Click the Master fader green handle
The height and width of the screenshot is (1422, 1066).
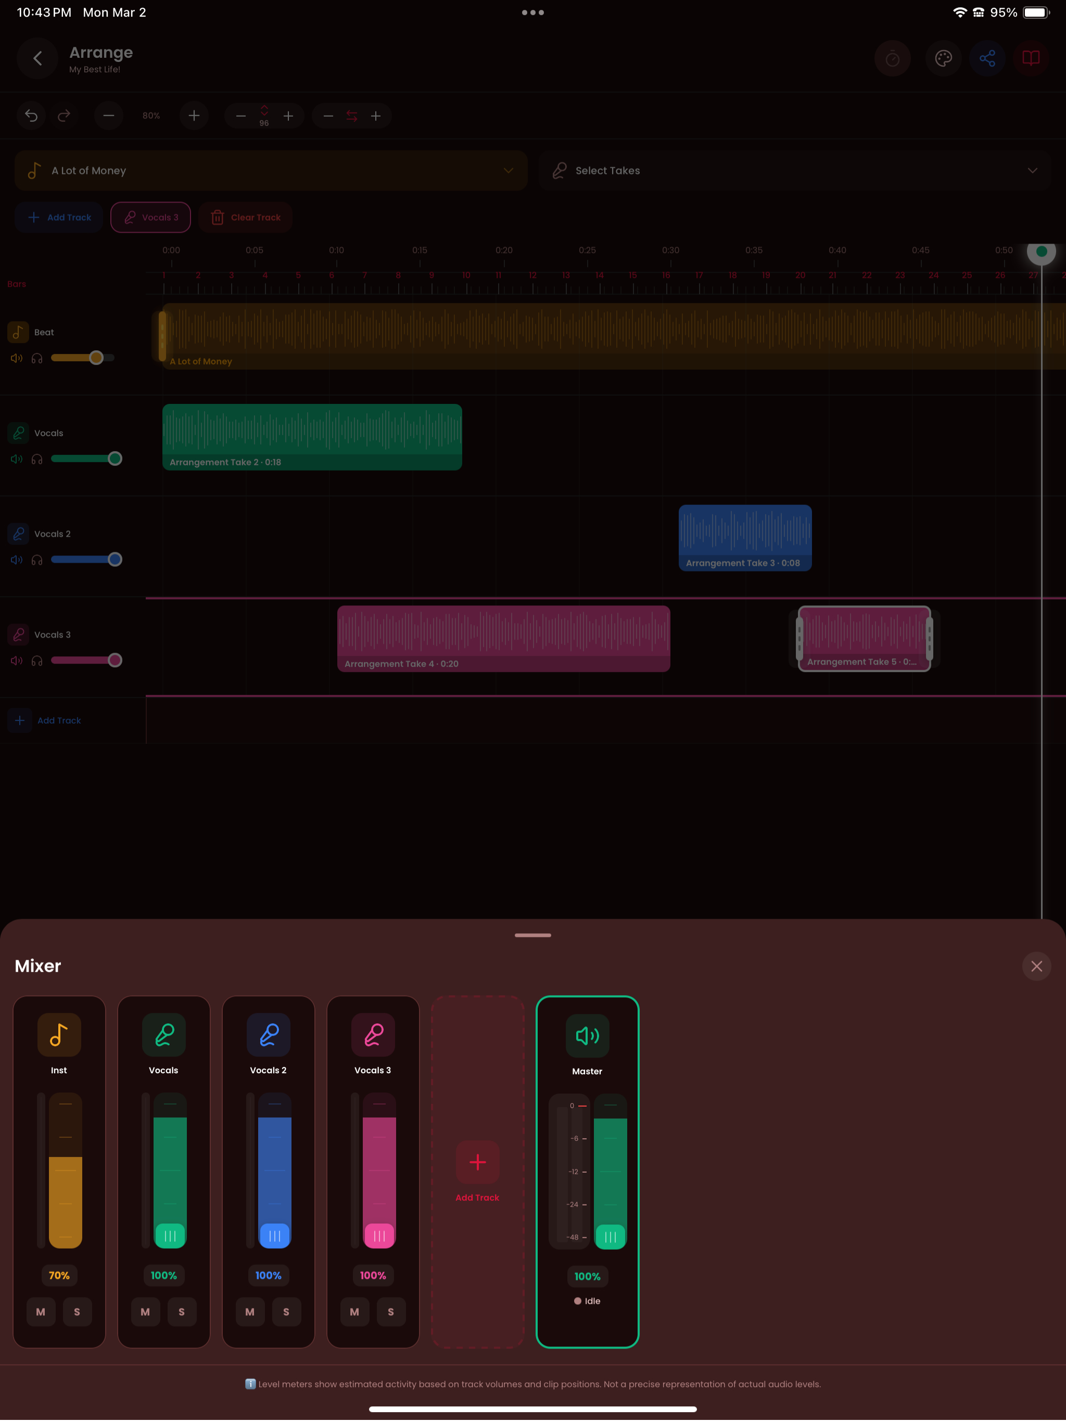click(x=610, y=1236)
